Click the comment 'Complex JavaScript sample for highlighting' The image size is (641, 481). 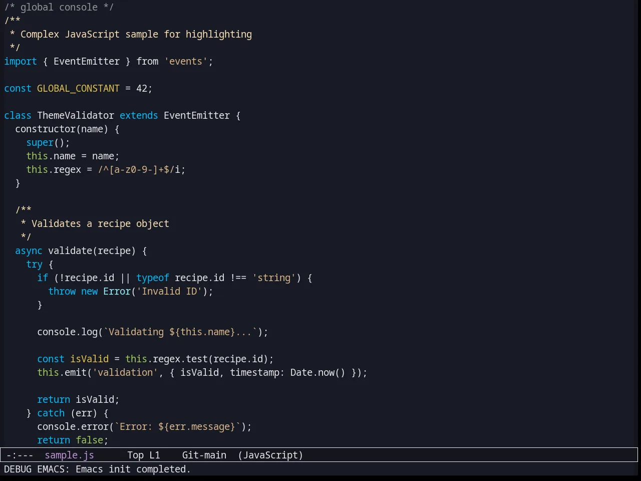point(136,34)
